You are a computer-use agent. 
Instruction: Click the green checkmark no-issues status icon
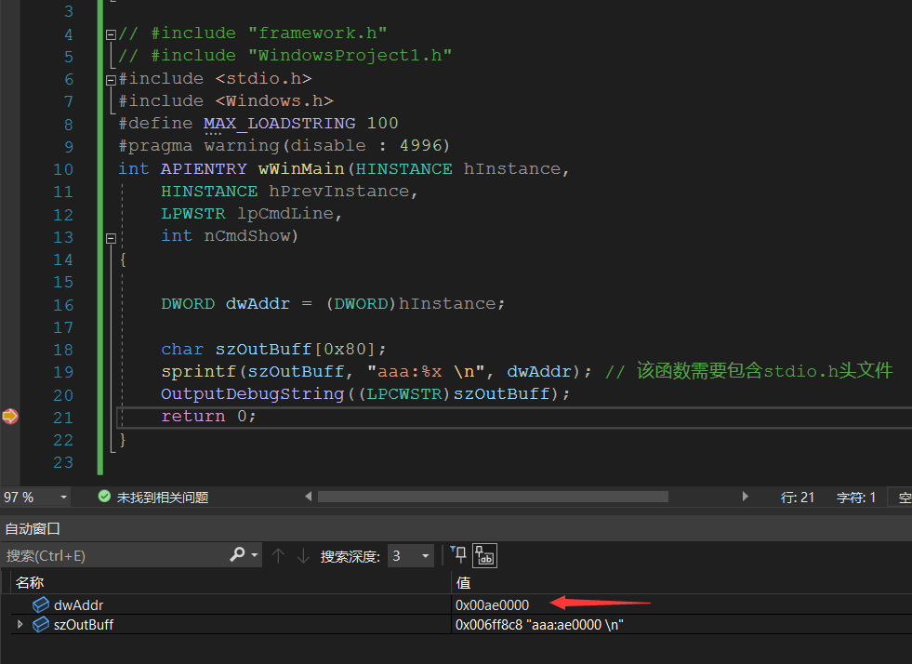click(x=104, y=498)
